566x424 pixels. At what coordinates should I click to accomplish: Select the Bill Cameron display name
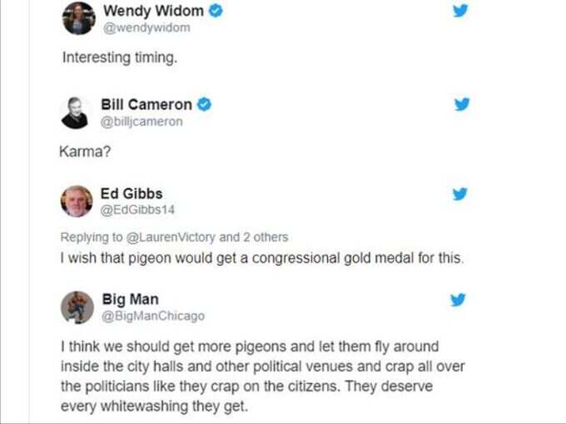point(146,105)
